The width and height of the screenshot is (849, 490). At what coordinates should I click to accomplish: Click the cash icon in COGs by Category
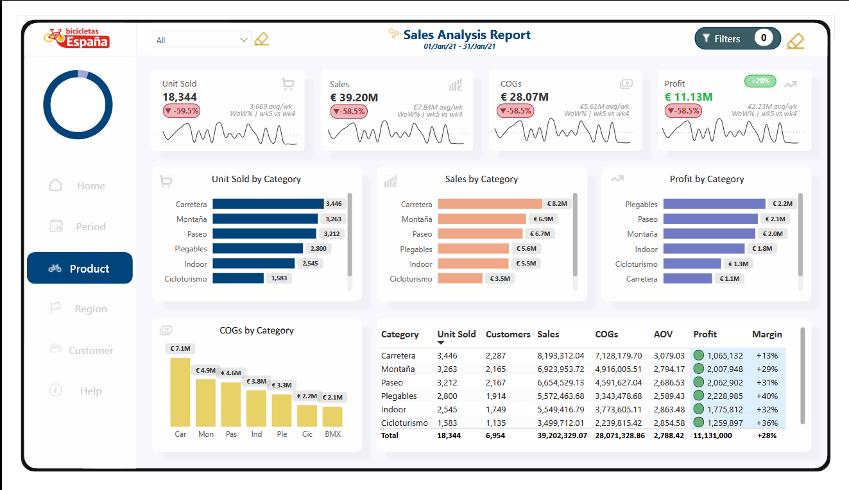166,330
